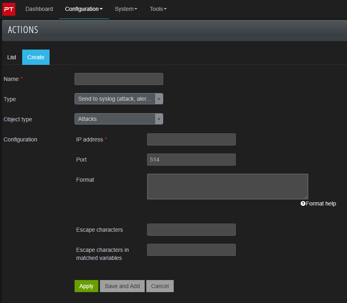The width and height of the screenshot is (347, 303).
Task: Click the Port field showing 514
Action: pyautogui.click(x=191, y=160)
